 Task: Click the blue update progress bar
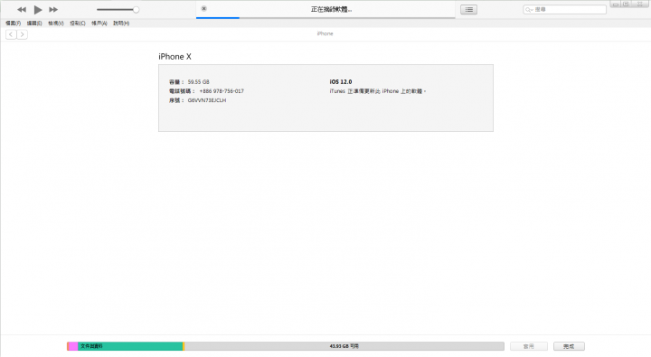tap(218, 18)
